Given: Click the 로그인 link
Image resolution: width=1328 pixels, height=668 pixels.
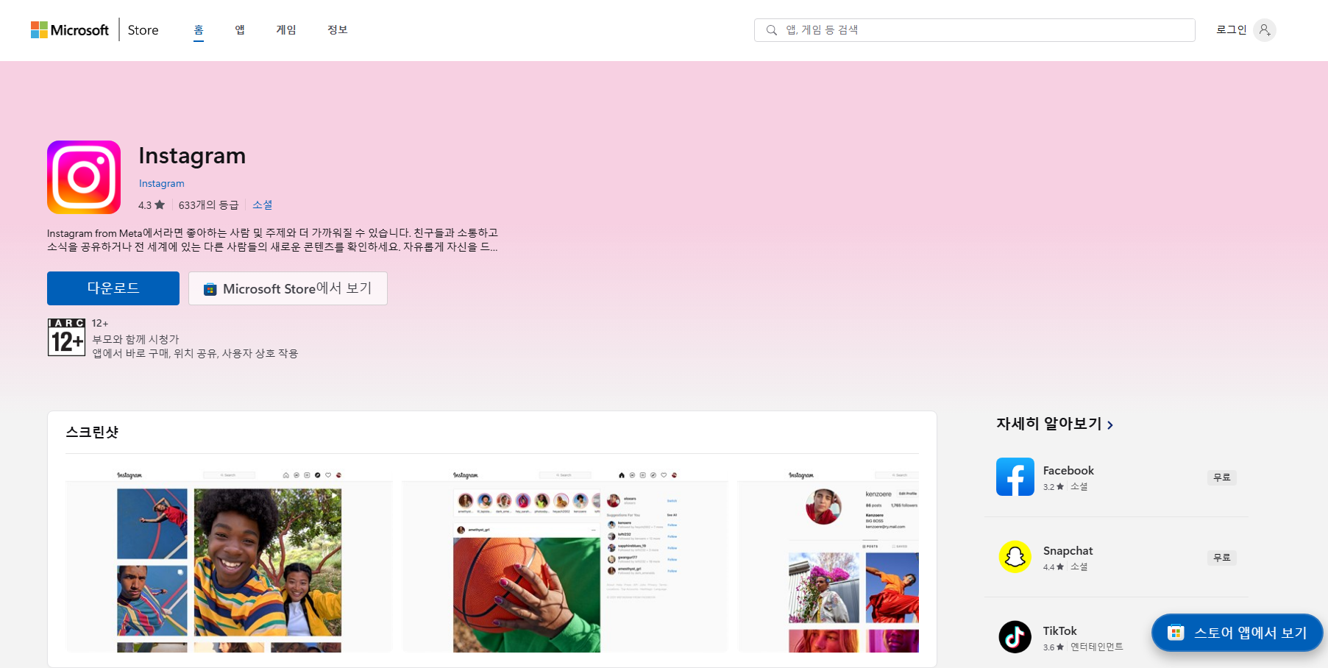Looking at the screenshot, I should [x=1231, y=29].
